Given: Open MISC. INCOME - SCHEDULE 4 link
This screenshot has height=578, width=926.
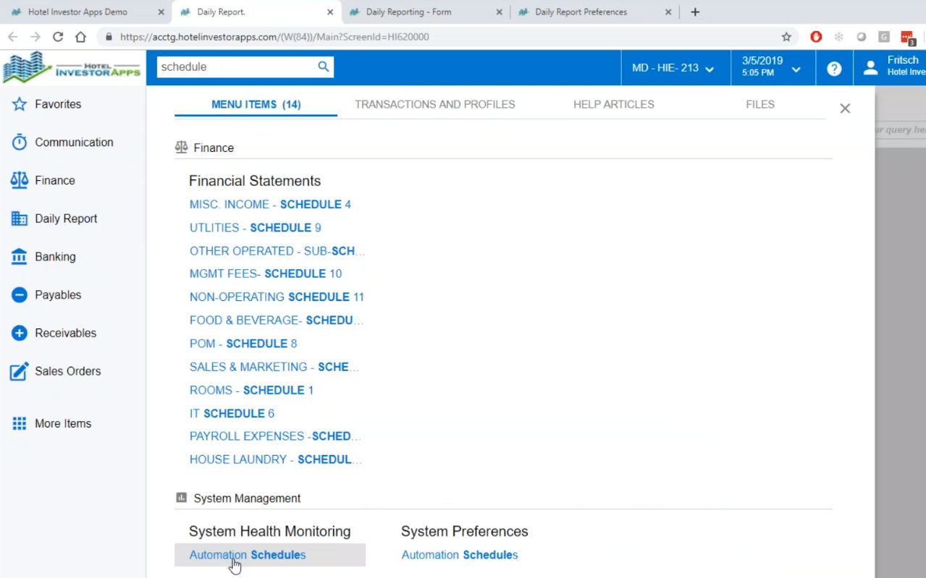Looking at the screenshot, I should [270, 205].
